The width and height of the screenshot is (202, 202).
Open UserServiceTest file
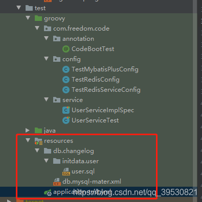tap(95, 120)
